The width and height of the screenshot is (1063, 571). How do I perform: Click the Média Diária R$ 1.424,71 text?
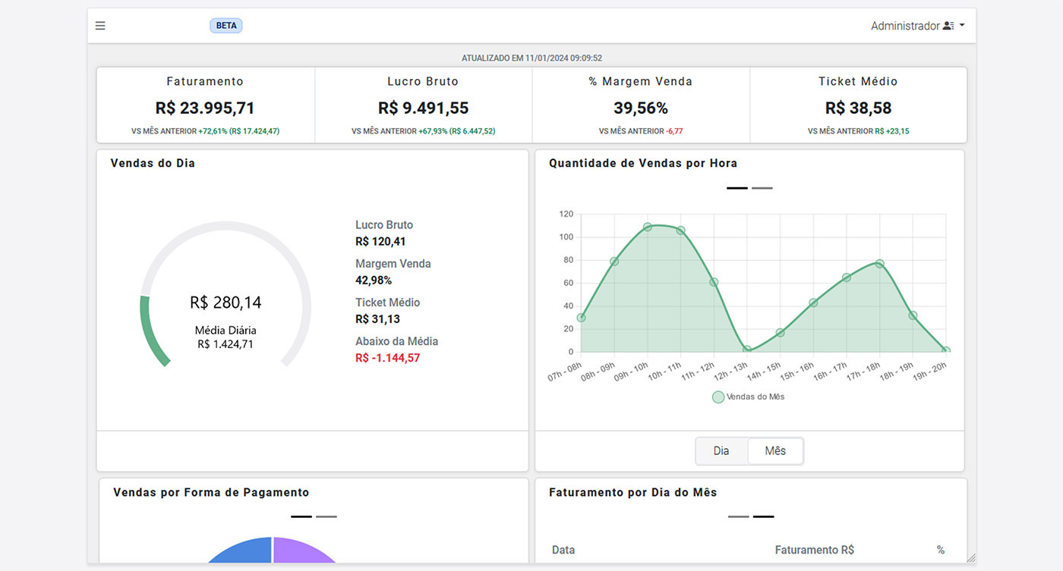[226, 337]
